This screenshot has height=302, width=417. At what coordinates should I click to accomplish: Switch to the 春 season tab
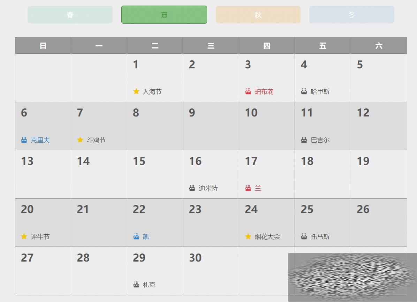click(x=70, y=15)
